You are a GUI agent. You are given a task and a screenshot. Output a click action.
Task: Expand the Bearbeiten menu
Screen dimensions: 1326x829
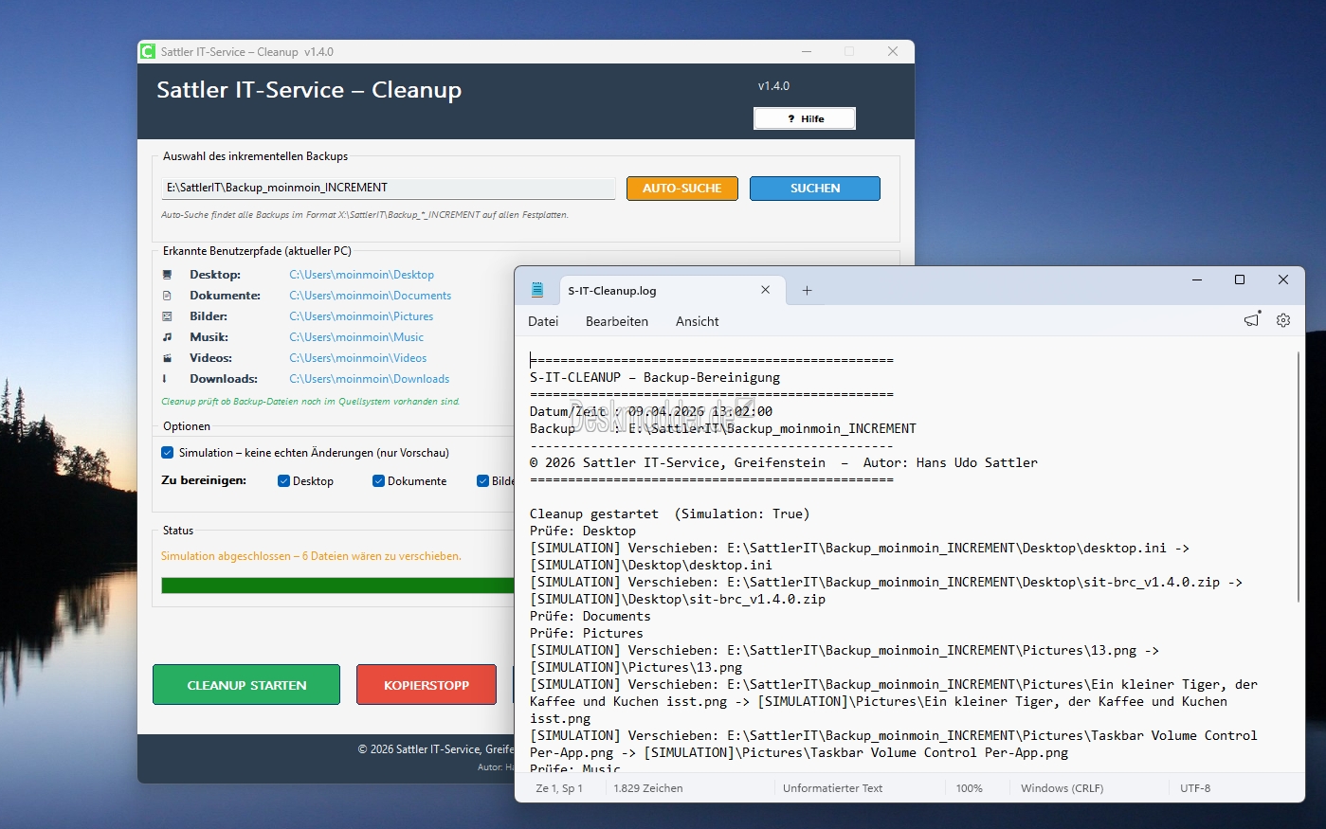point(616,322)
